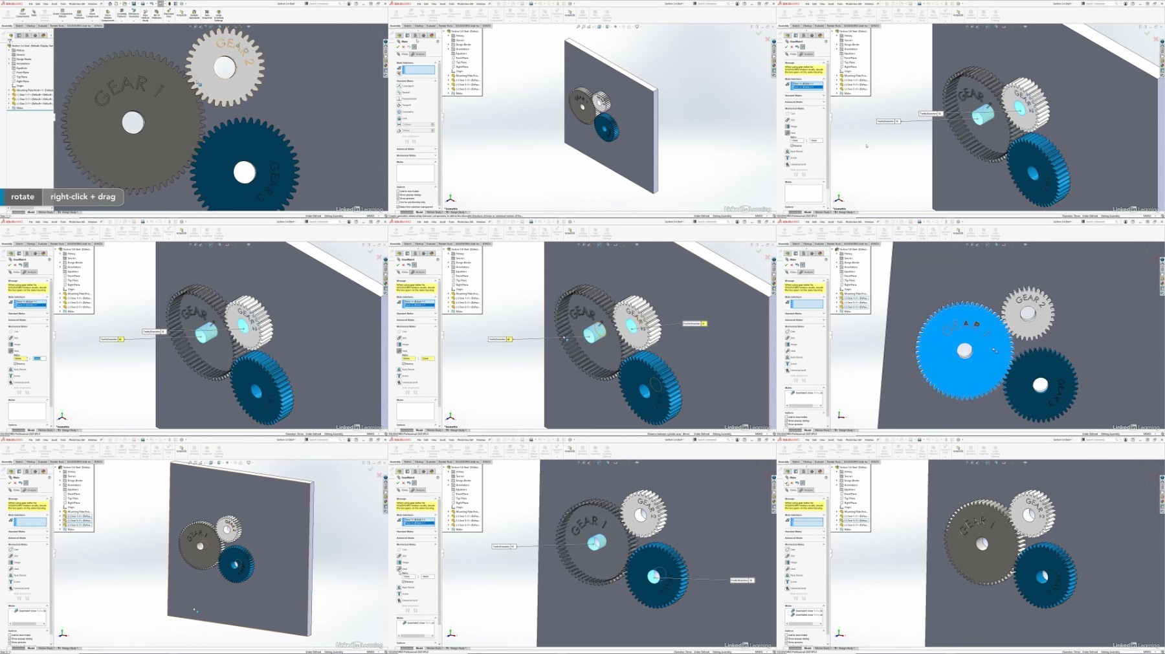Start New Motion Study in the rotate-tip frame

pos(146,15)
